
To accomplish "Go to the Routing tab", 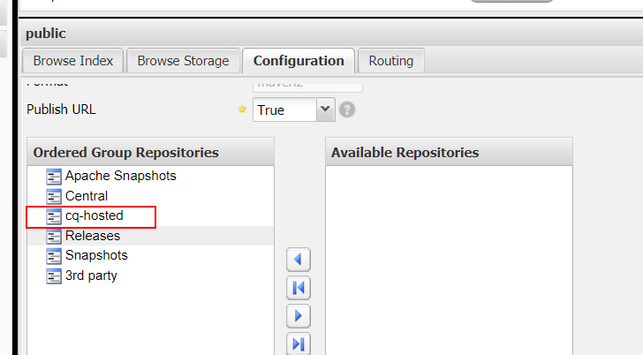I will pos(390,61).
